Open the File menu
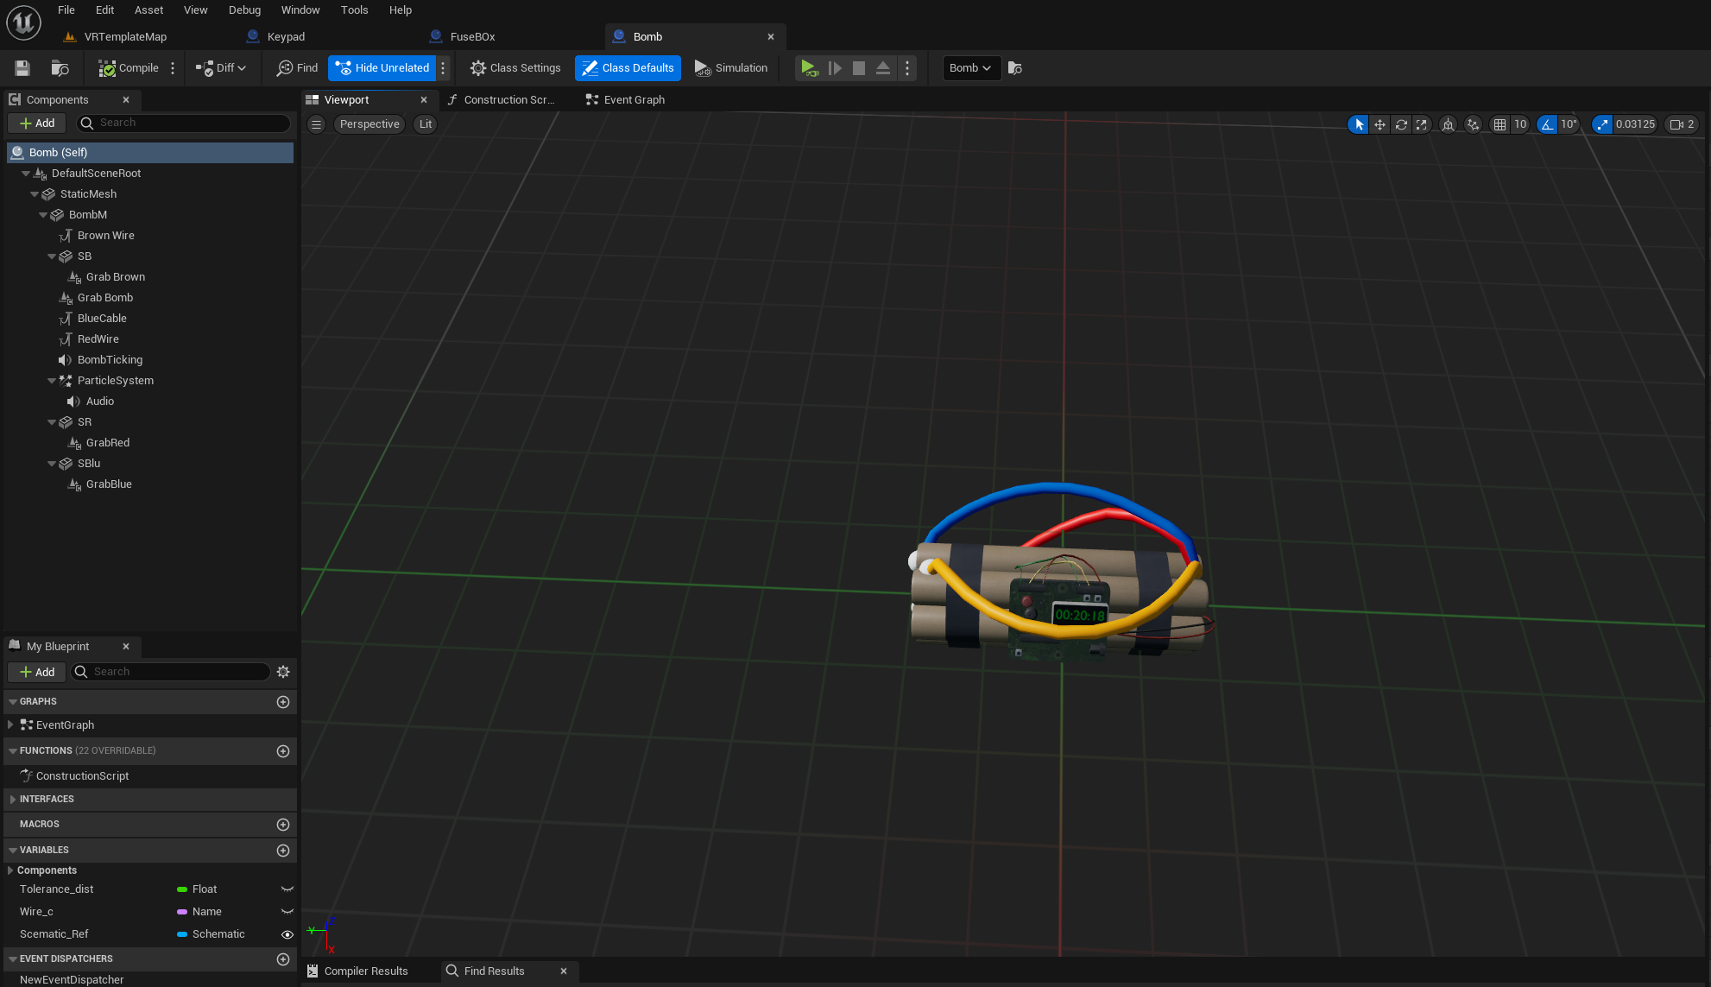This screenshot has height=987, width=1711. pos(66,10)
